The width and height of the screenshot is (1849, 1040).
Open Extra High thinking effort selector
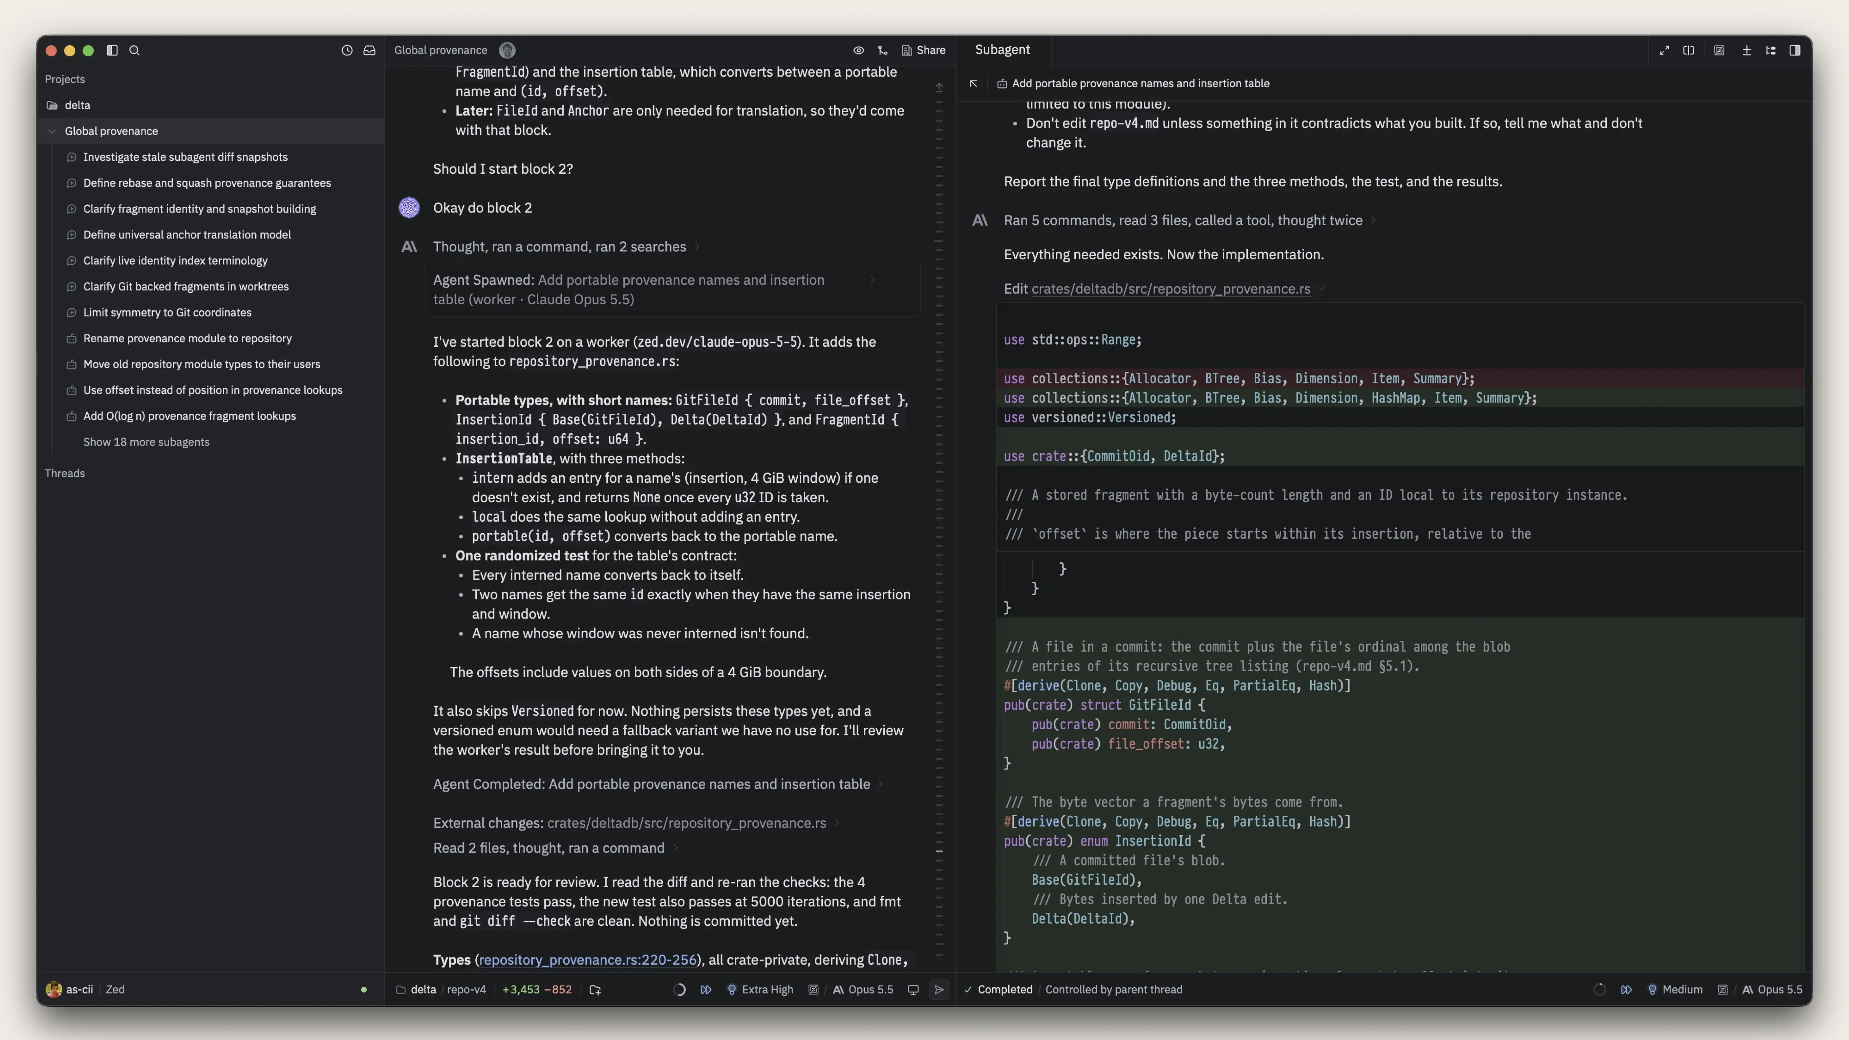pyautogui.click(x=761, y=989)
